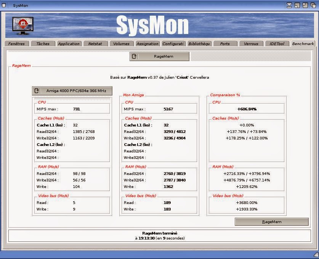
Task: Click the 'Mon Amiga' group heading
Action: point(133,95)
